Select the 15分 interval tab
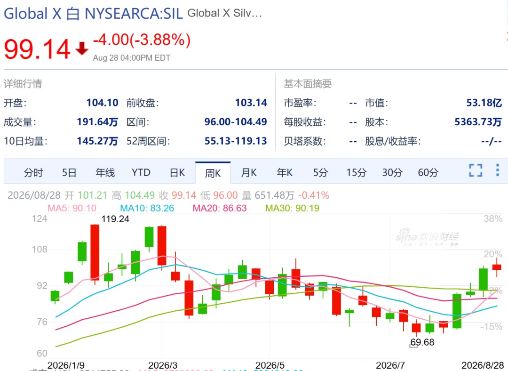 pos(357,172)
